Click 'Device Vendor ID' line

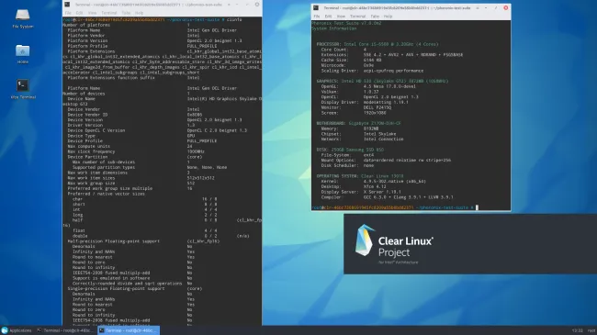pyautogui.click(x=135, y=115)
